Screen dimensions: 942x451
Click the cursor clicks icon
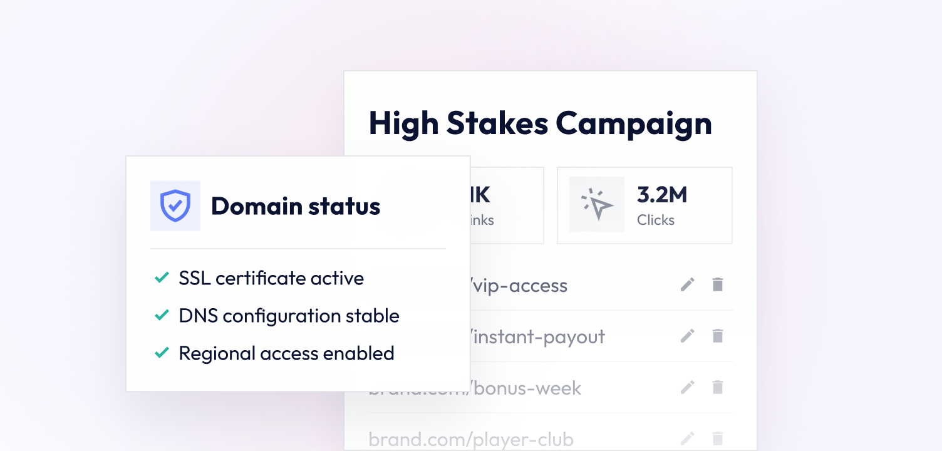[x=596, y=204]
